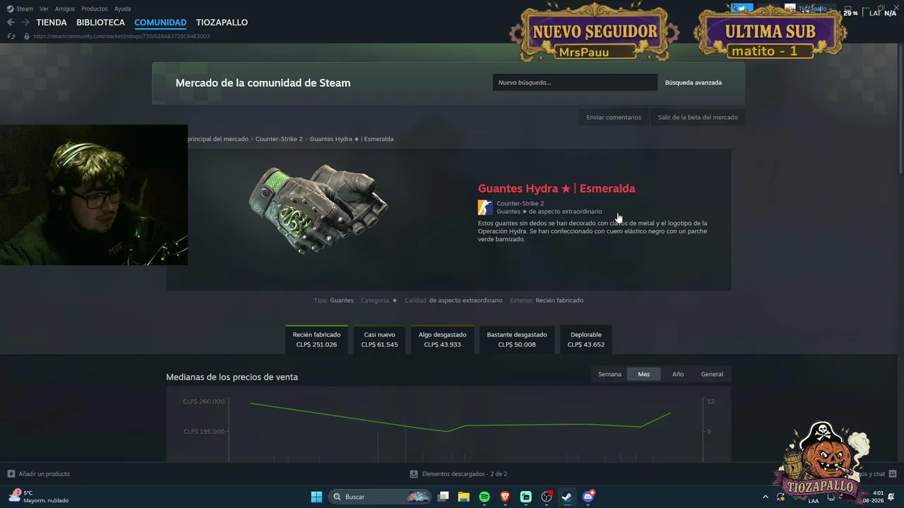Image resolution: width=904 pixels, height=508 pixels.
Task: Open the clock and date in the taskbar
Action: 874,497
